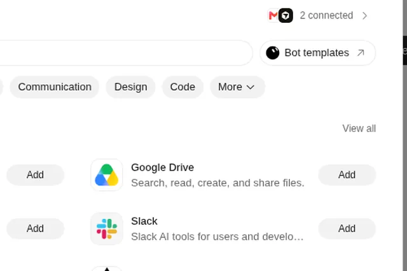The width and height of the screenshot is (407, 271).
Task: Open the 2 connected list
Action: click(326, 15)
